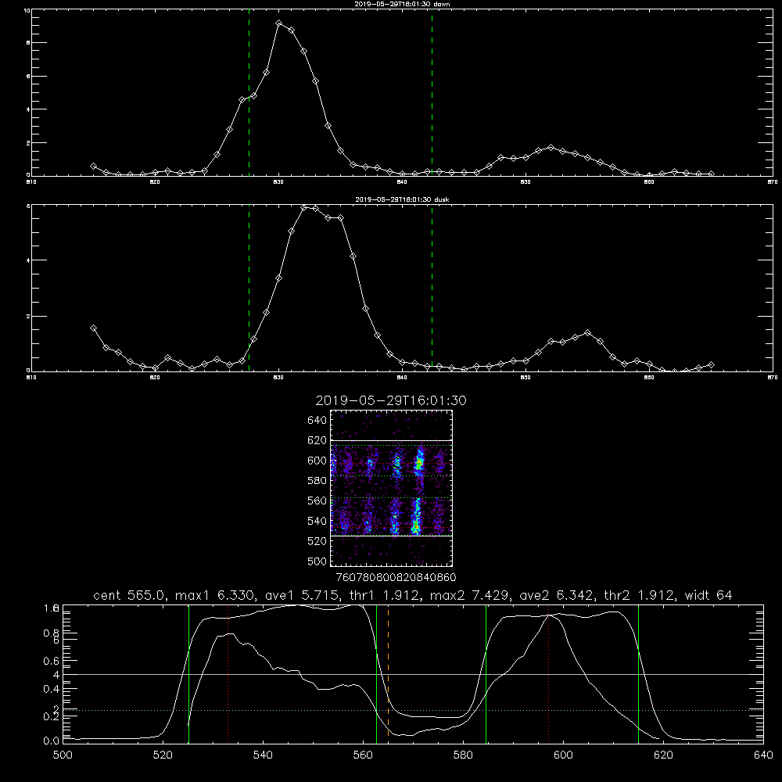Select the 'thr2 1.912' value

pos(640,595)
